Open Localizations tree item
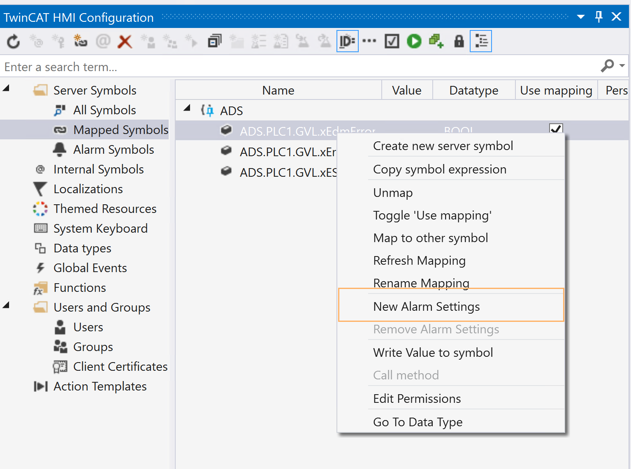 click(x=88, y=189)
